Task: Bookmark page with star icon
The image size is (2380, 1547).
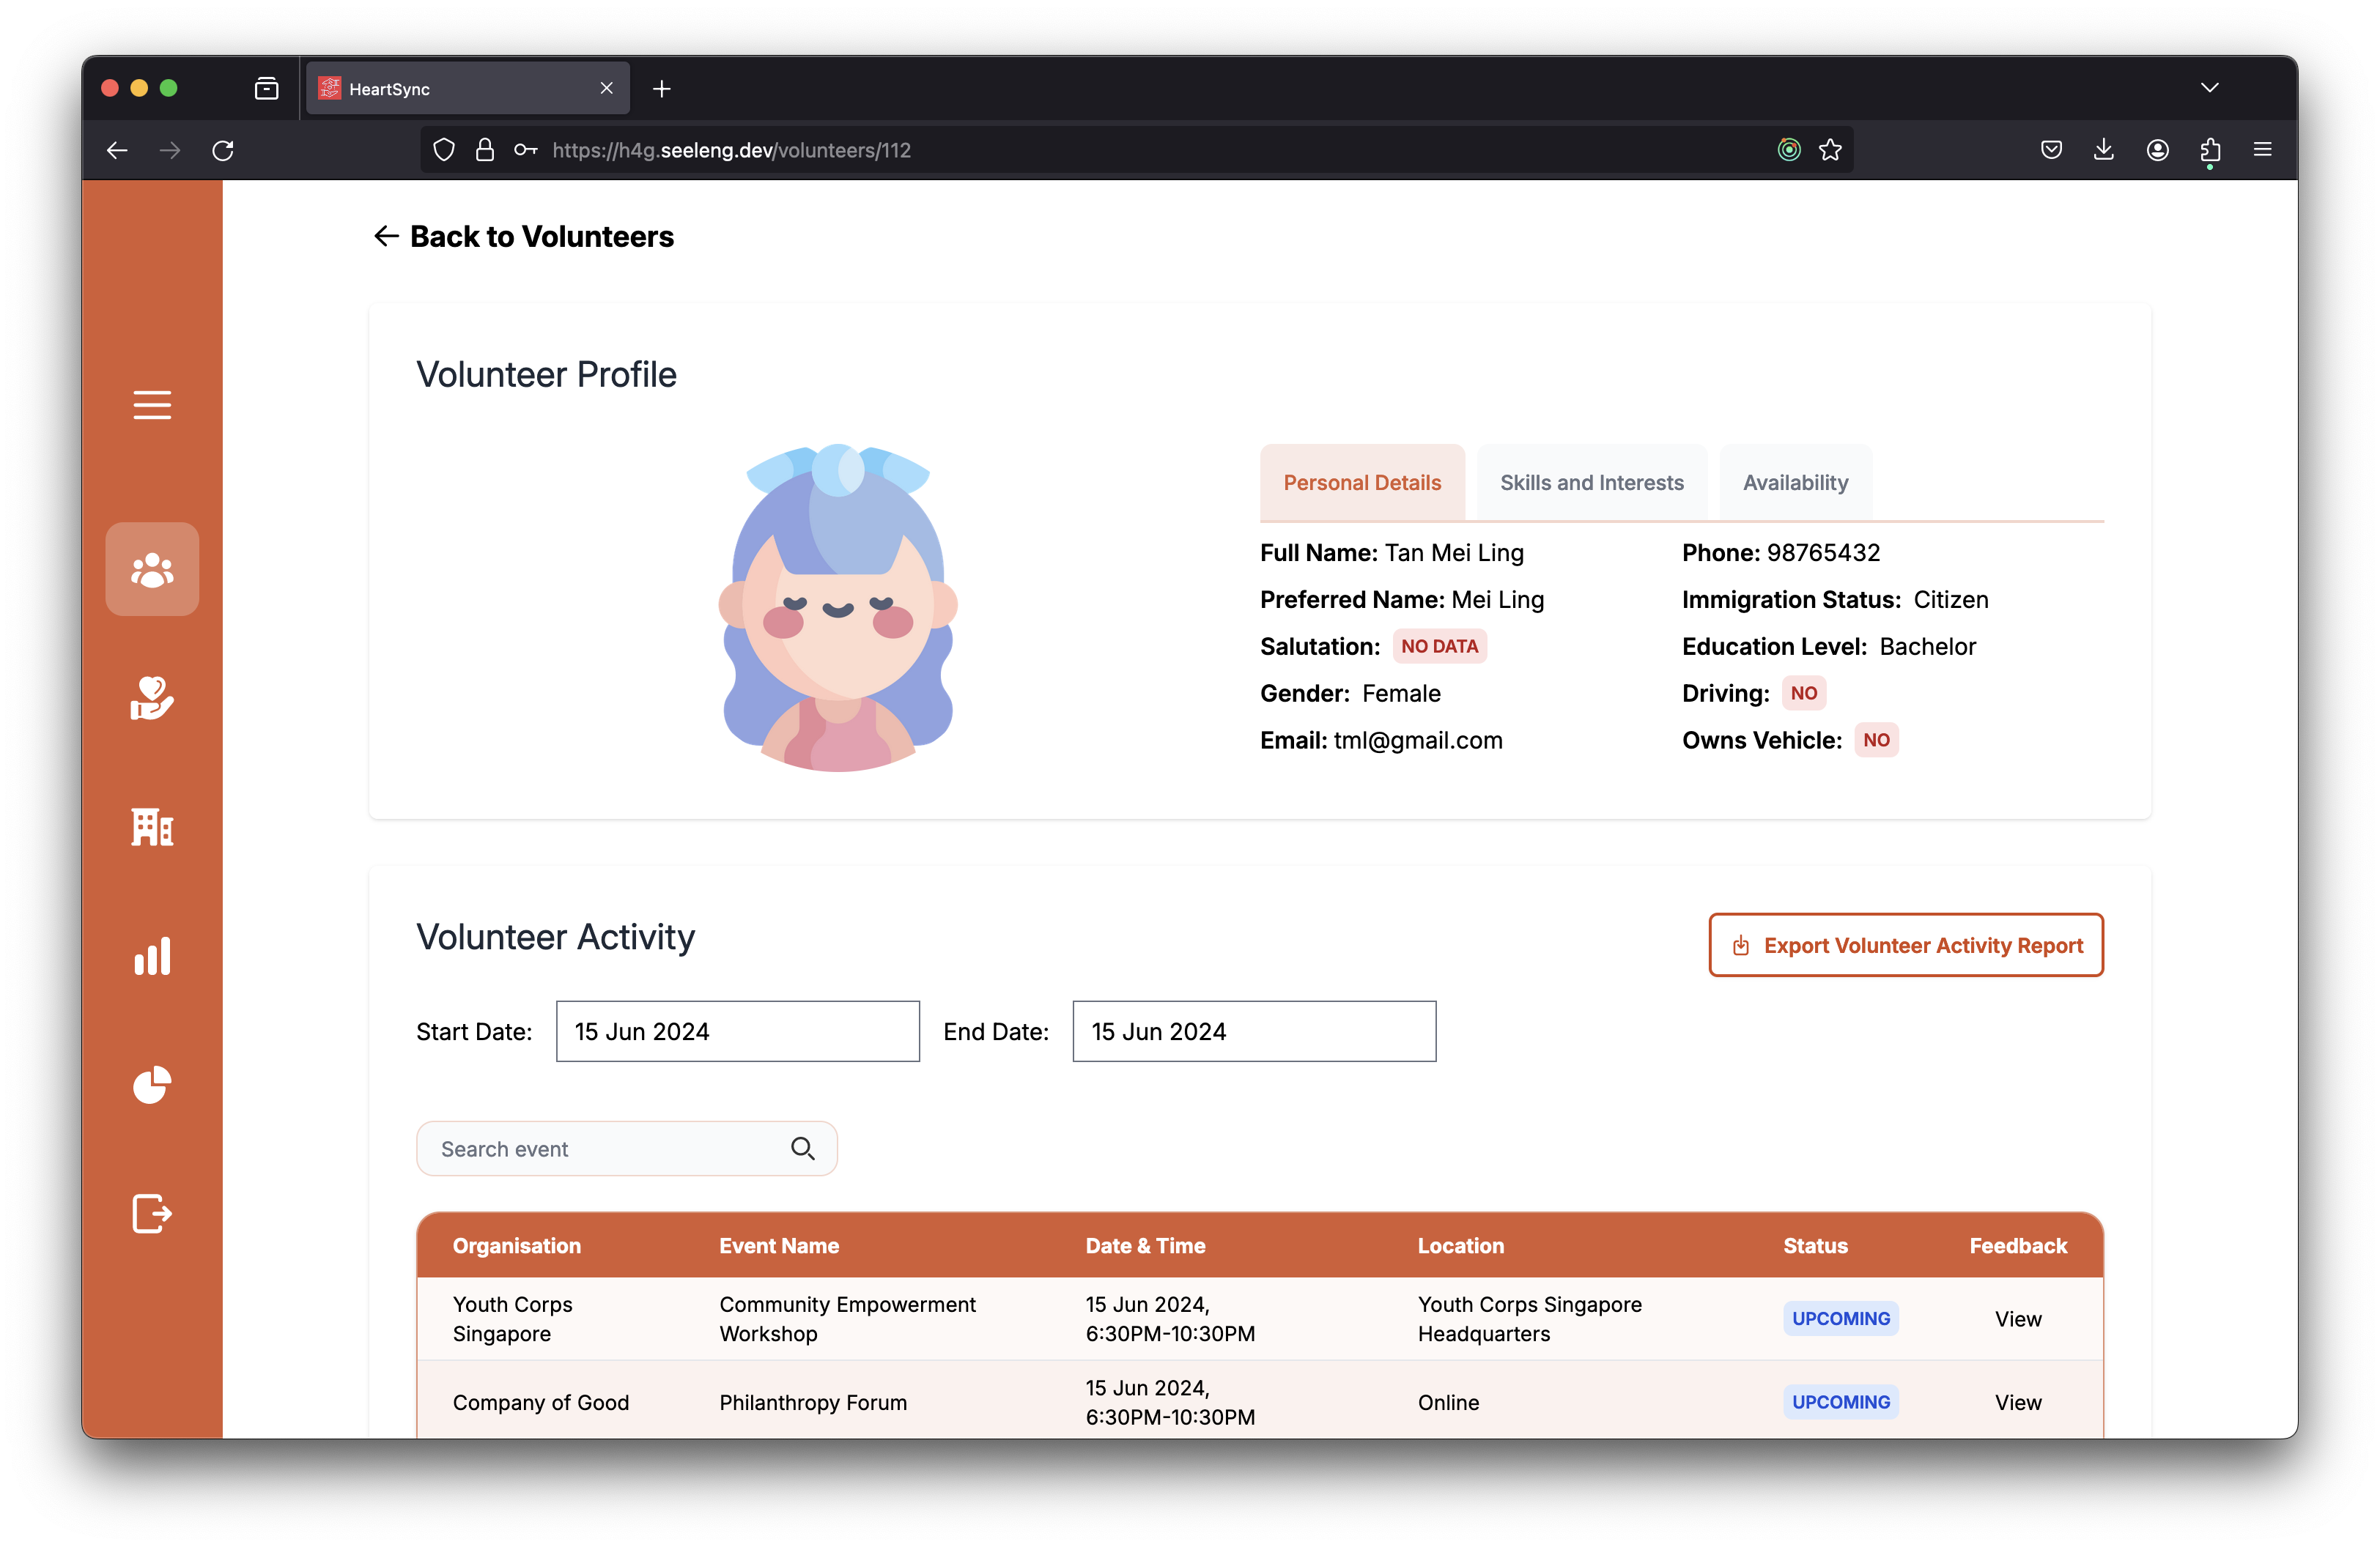Action: (1830, 150)
